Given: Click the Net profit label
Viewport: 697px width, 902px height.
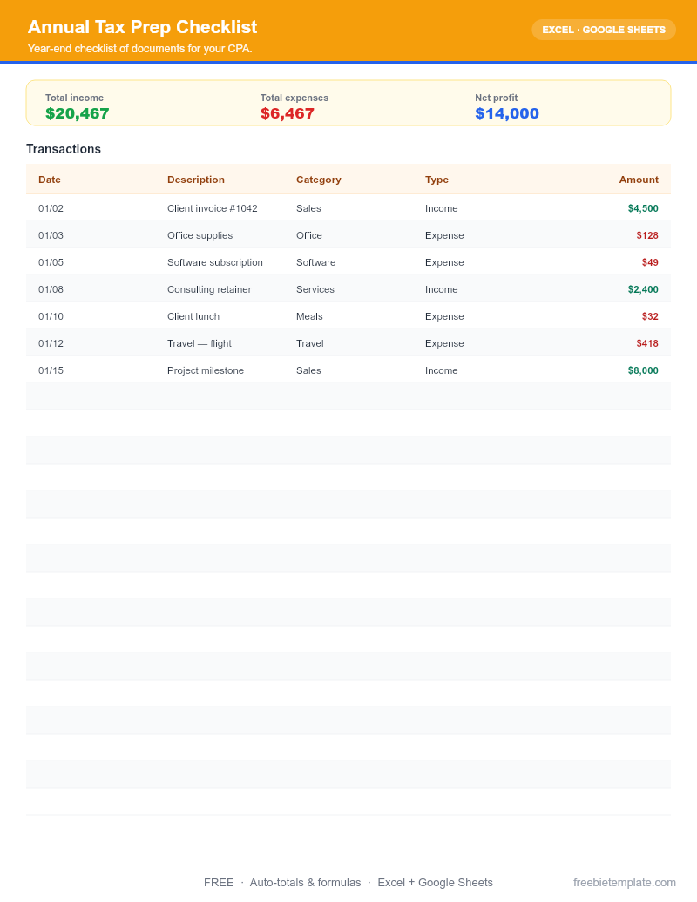Looking at the screenshot, I should [496, 98].
